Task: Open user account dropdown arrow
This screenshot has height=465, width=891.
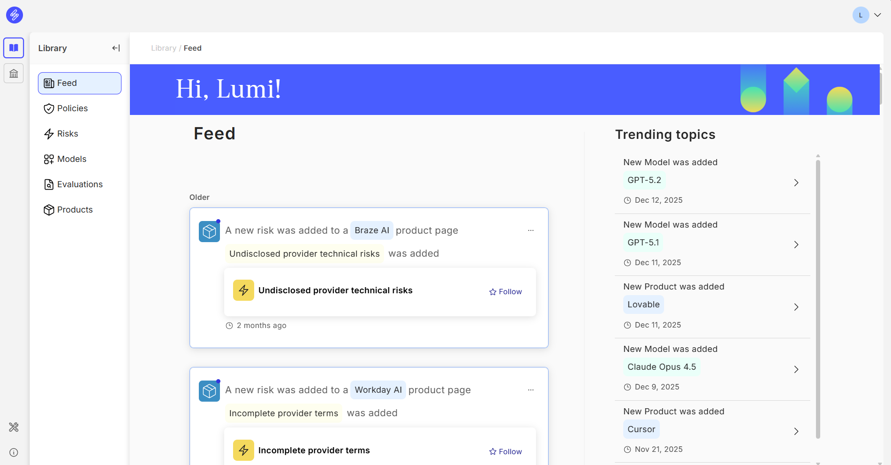Action: 877,15
